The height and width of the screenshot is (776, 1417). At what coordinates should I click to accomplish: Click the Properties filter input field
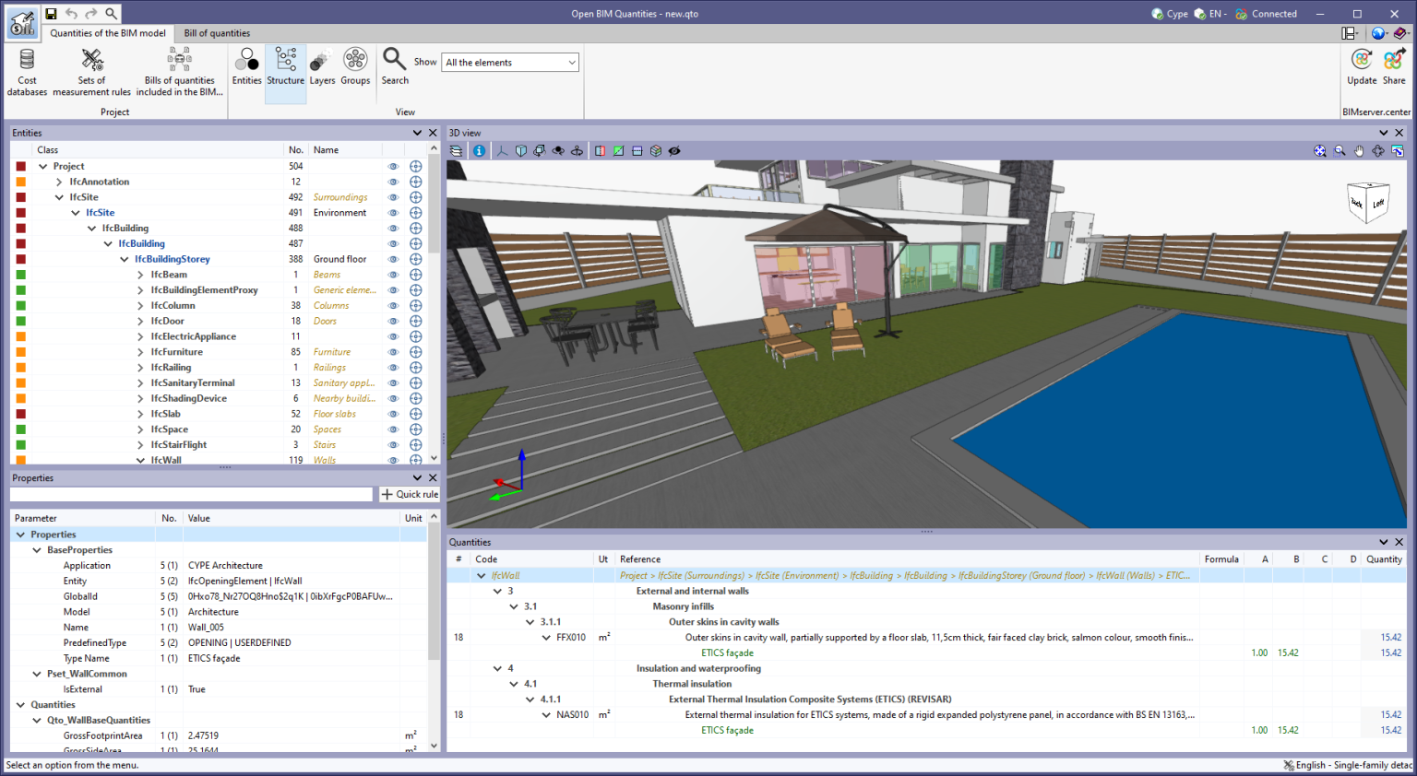pyautogui.click(x=191, y=495)
